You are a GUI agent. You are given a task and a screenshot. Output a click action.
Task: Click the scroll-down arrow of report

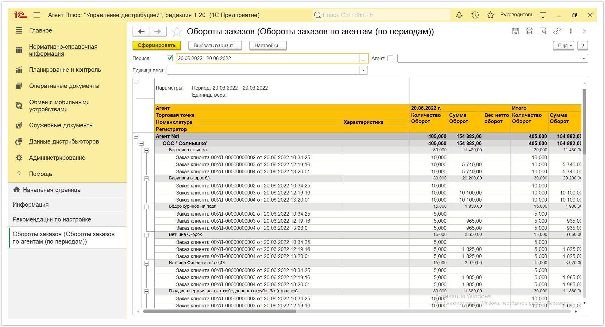pos(584,303)
